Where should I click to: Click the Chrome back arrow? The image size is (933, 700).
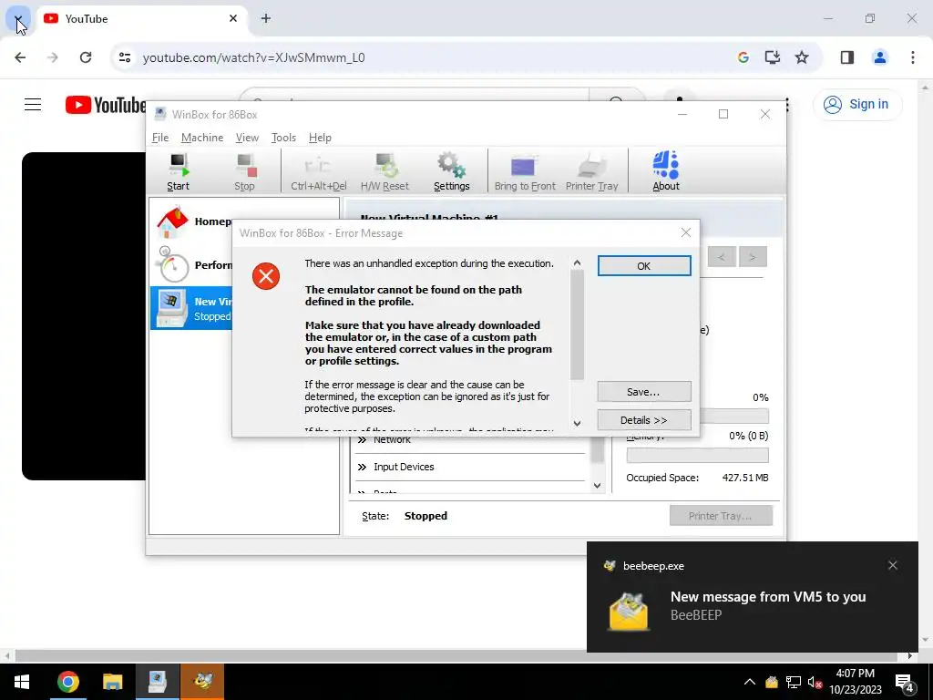[x=20, y=57]
